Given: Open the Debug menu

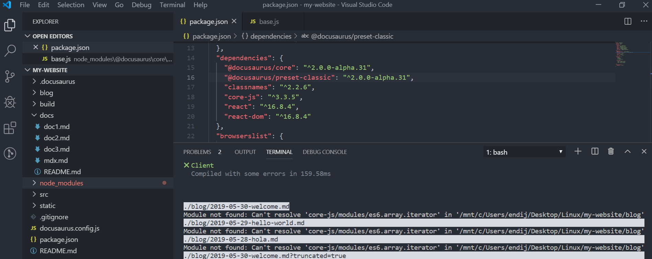Looking at the screenshot, I should pos(141,5).
